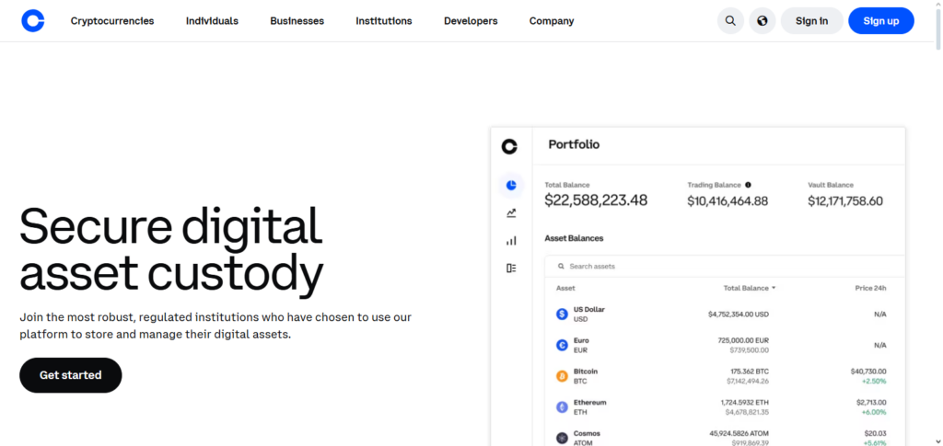
Task: Click the $10,416,464.88 trading balance value
Action: click(728, 201)
